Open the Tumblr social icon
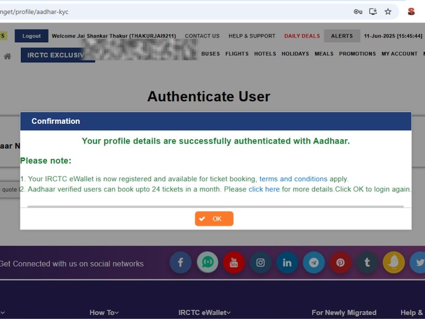 pyautogui.click(x=367, y=262)
